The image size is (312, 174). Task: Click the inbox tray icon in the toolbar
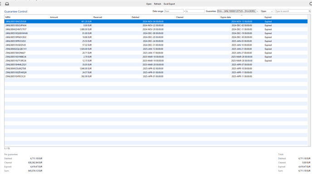7,4
